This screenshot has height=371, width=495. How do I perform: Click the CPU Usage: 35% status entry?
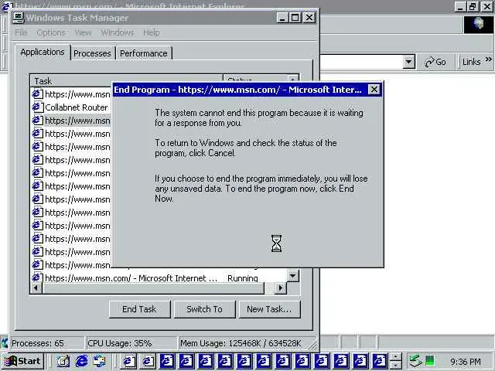coord(131,343)
